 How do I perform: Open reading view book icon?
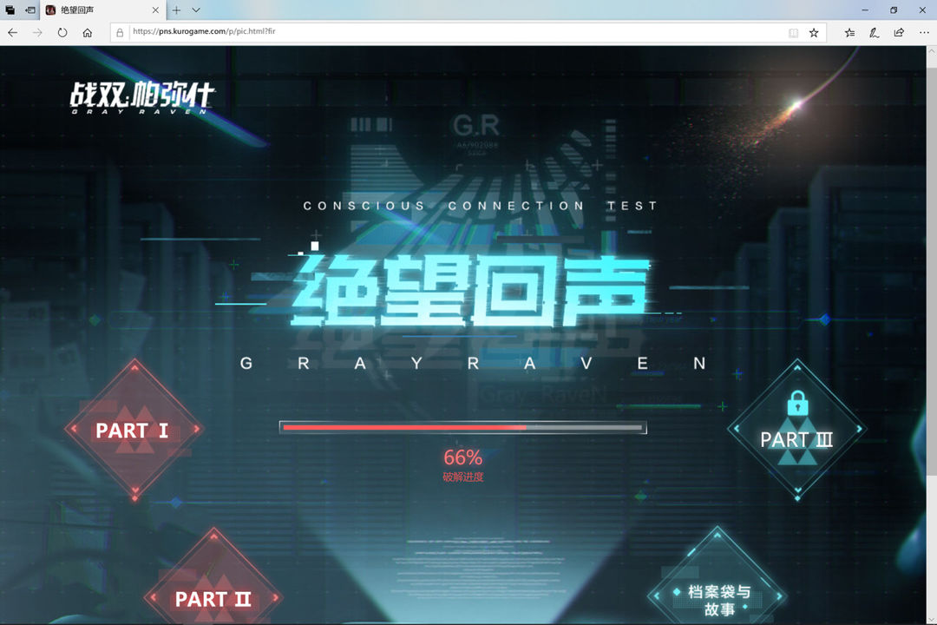793,33
